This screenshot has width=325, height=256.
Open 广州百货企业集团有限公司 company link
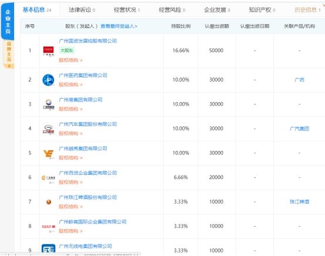pos(88,173)
